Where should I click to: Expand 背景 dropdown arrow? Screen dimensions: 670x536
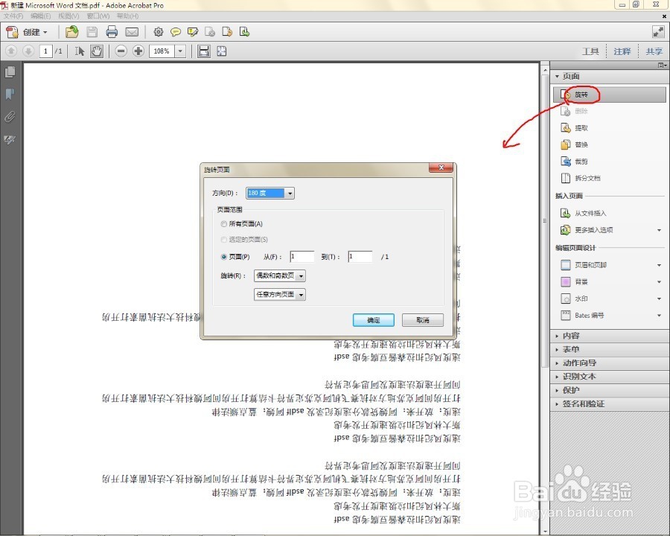coord(660,282)
